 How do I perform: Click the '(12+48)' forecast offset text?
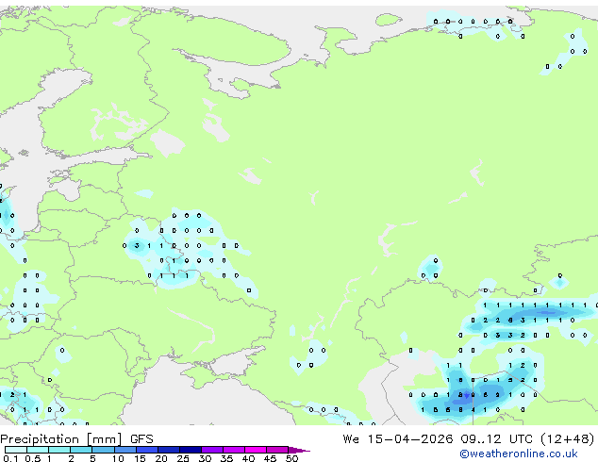pos(568,439)
